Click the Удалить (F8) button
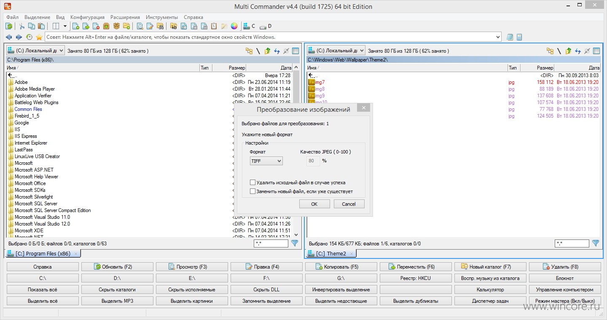607x320 pixels. (565, 267)
